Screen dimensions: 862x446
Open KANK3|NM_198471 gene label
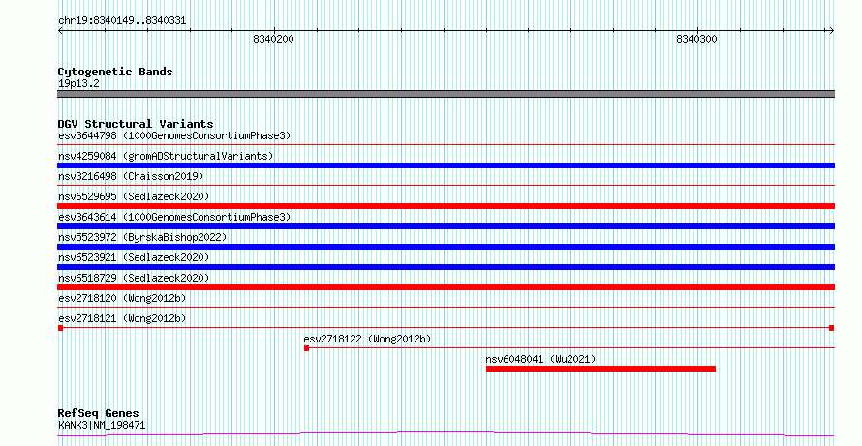[102, 425]
